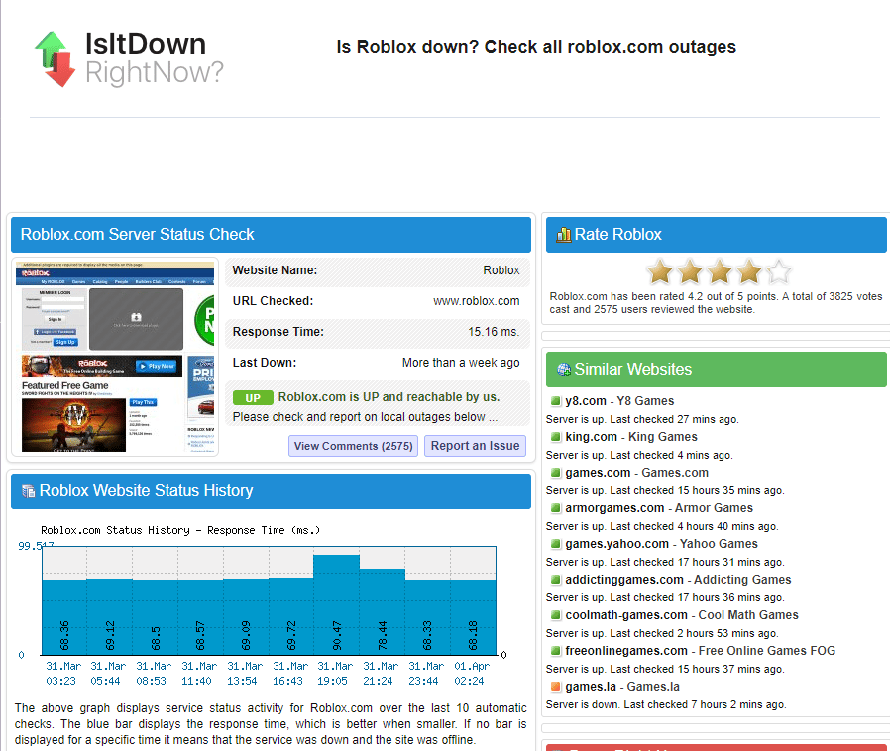Screen dimensions: 890x751
Task: Click the 15.16 ms. response time value
Action: (x=494, y=332)
